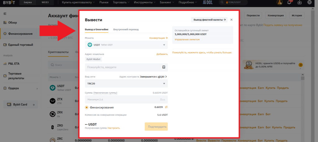Select the WEB3 tab
Screen dimensions: 318x142
click(45, 2)
